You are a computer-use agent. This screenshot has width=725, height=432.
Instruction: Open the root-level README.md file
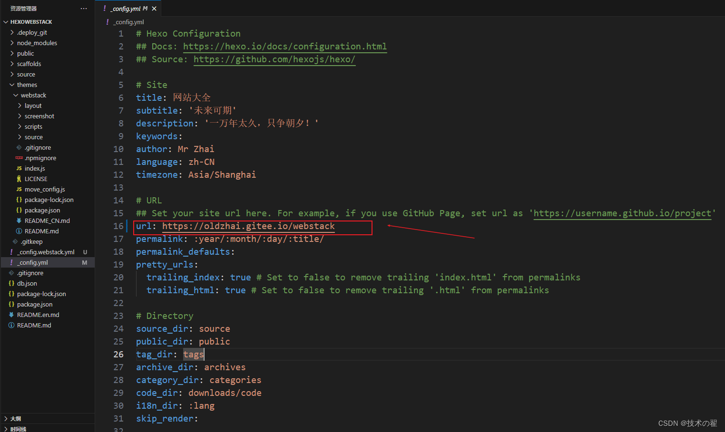coord(34,325)
